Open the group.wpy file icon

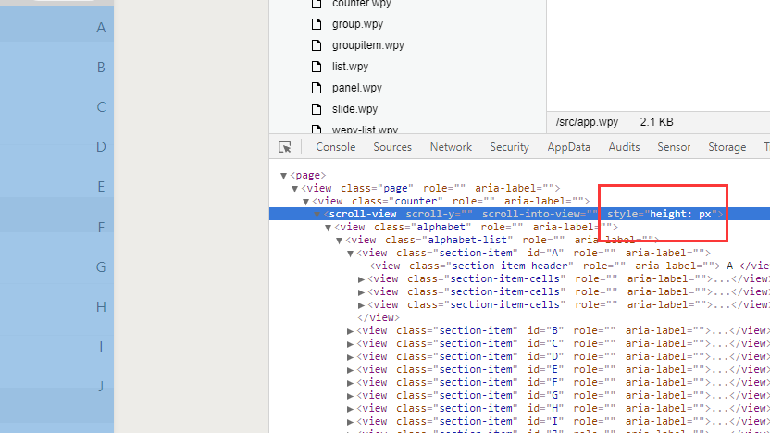click(x=317, y=23)
